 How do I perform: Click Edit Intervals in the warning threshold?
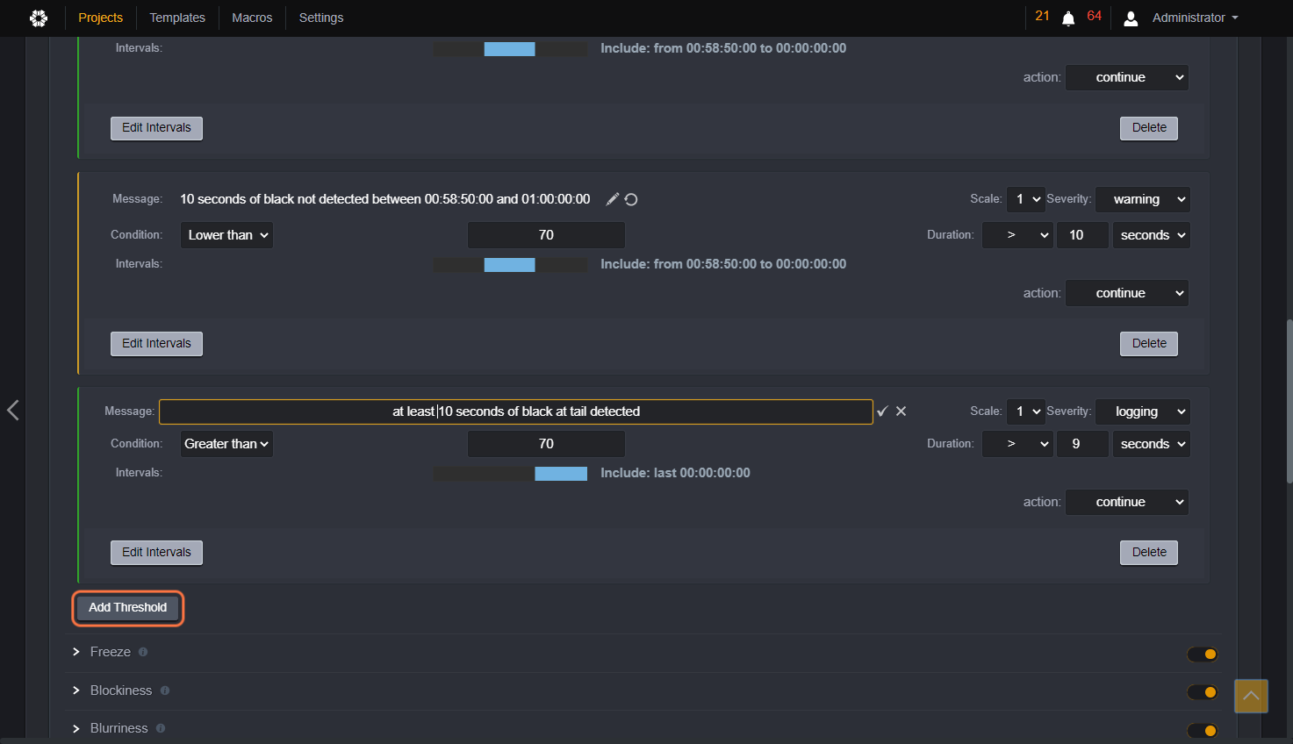(x=156, y=344)
